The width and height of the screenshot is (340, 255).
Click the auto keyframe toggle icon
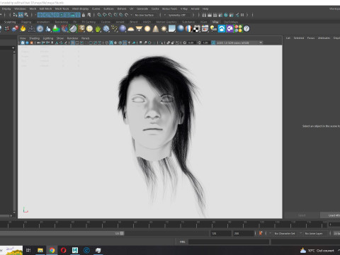tap(261, 233)
